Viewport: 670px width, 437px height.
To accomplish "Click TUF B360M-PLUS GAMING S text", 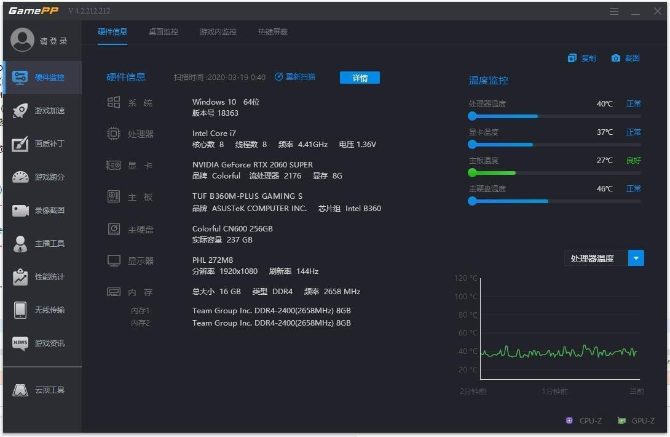I will 247,196.
